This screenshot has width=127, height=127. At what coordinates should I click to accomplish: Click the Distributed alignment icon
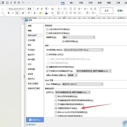(75, 13)
